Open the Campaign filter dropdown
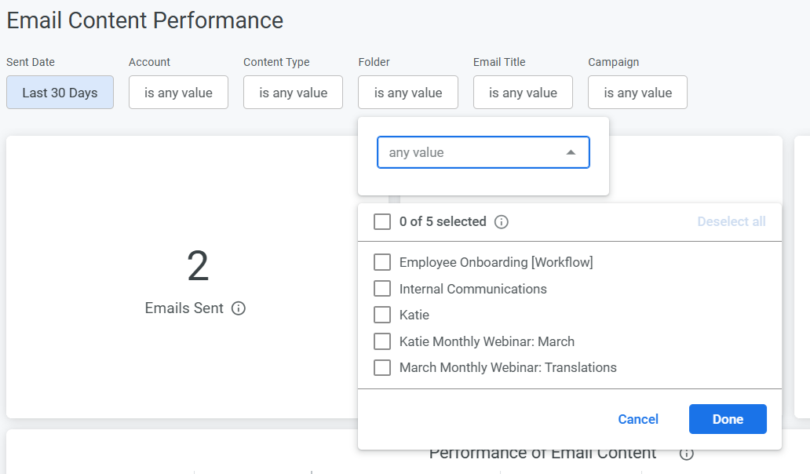Viewport: 810px width, 474px height. click(637, 93)
